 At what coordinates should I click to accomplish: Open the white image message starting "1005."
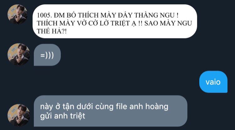point(115,21)
